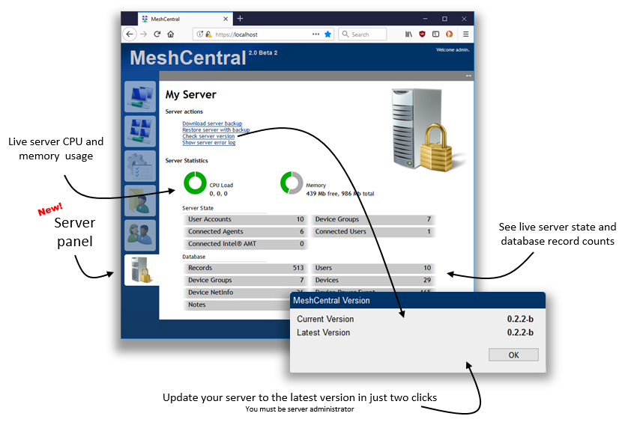Show site security info lock icon

208,34
